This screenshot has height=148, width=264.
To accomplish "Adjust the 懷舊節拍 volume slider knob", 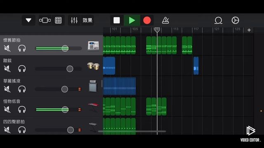I will coord(65,49).
